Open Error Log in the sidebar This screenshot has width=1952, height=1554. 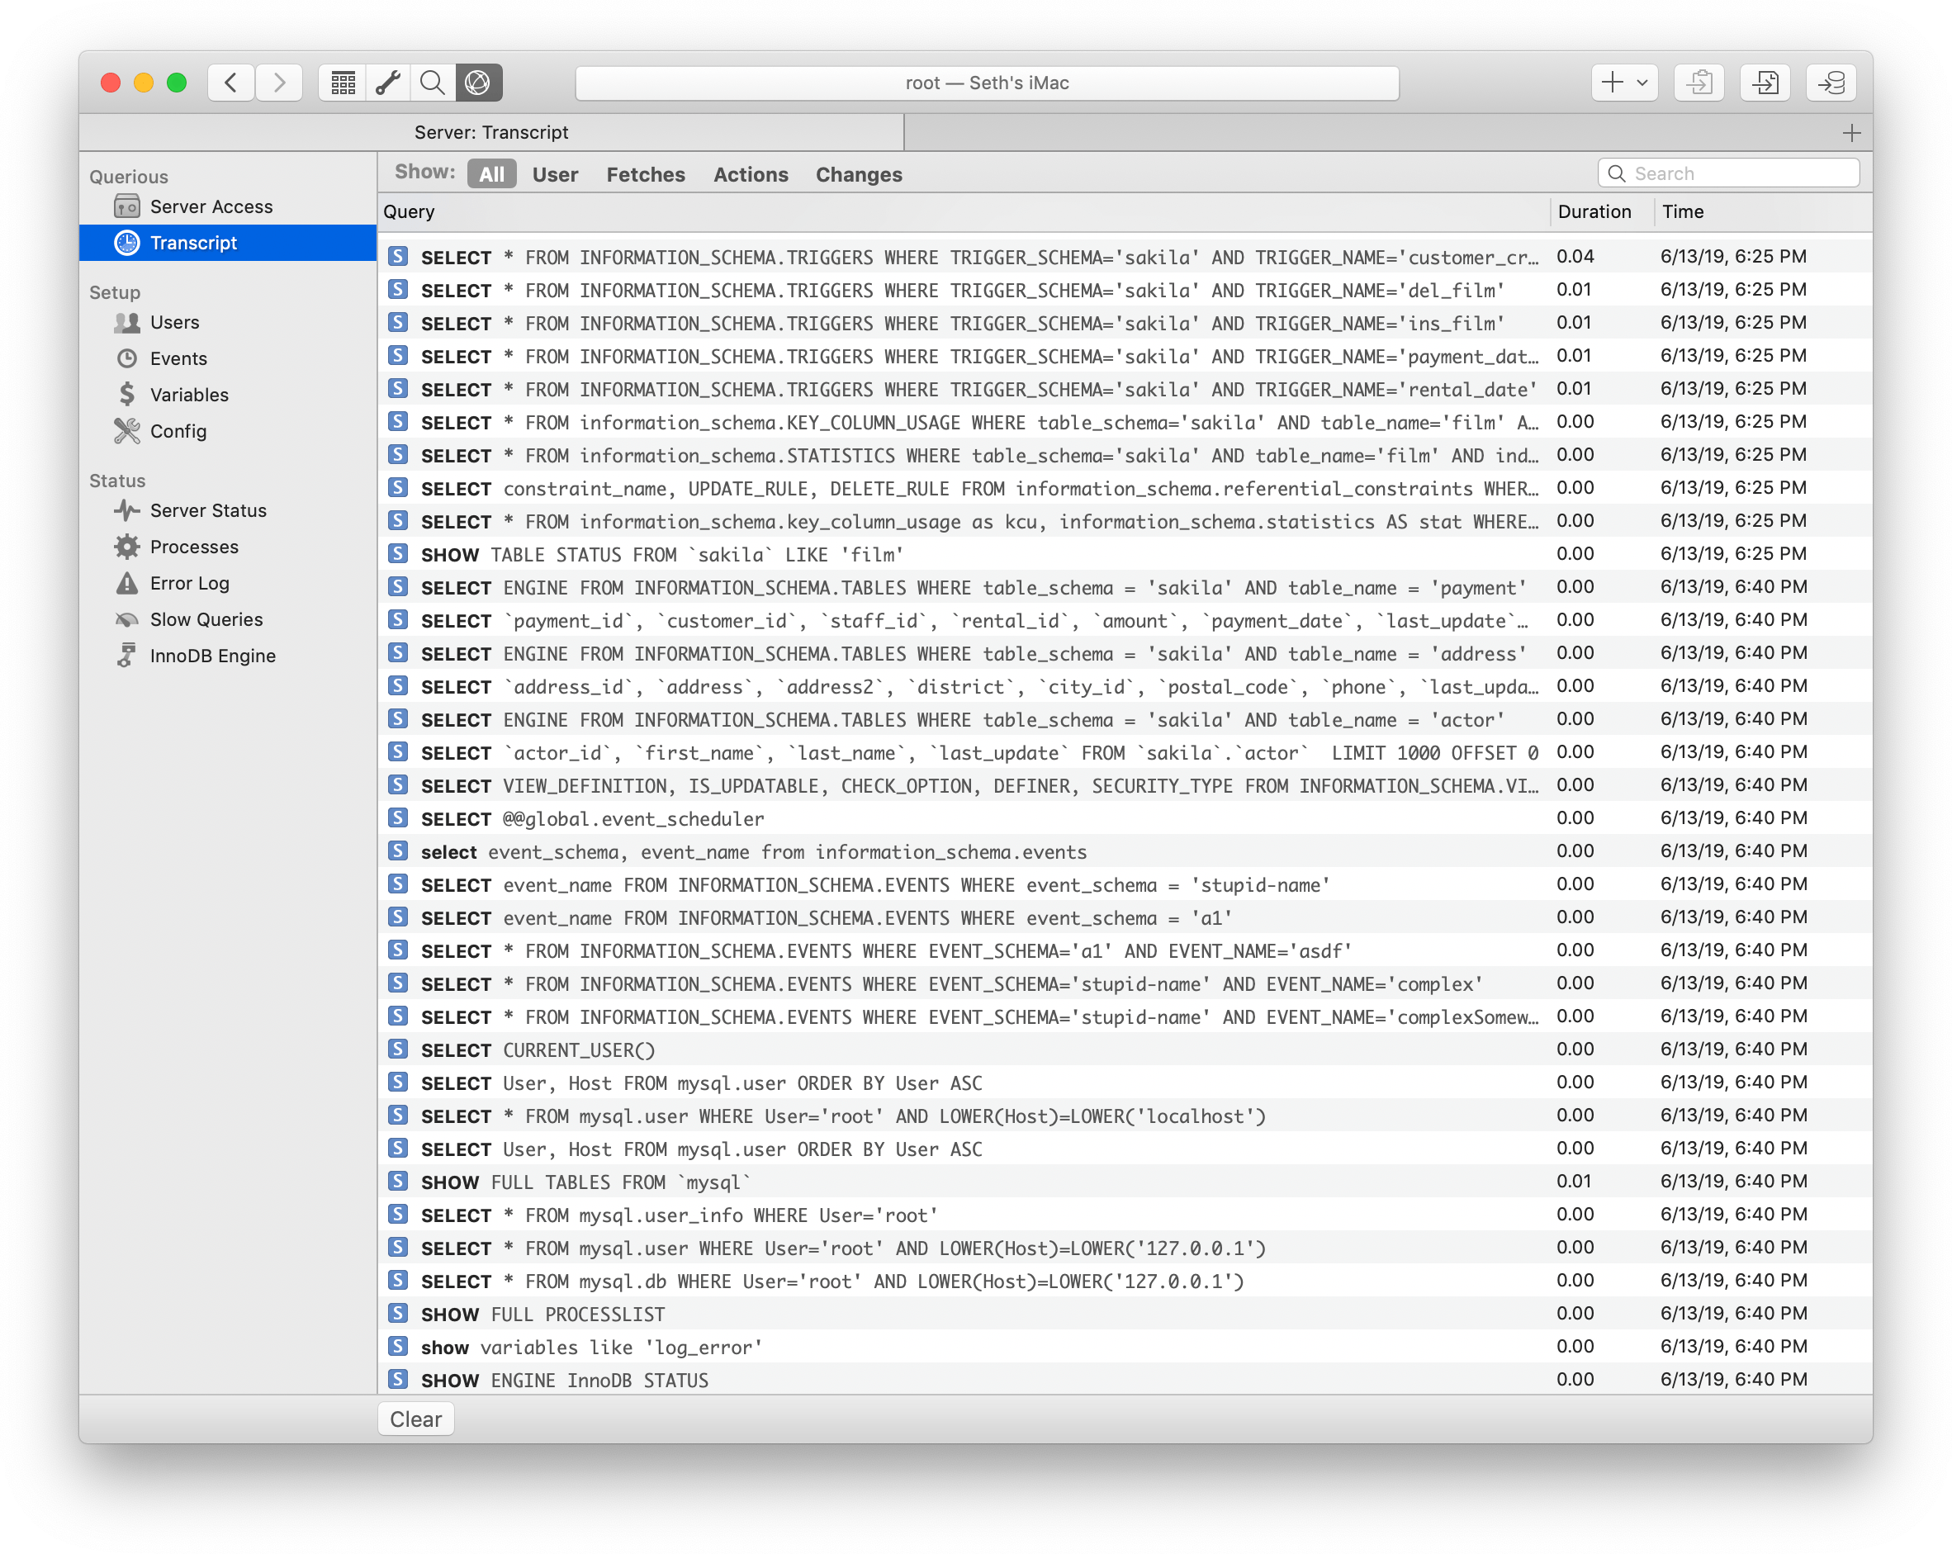coord(227,583)
